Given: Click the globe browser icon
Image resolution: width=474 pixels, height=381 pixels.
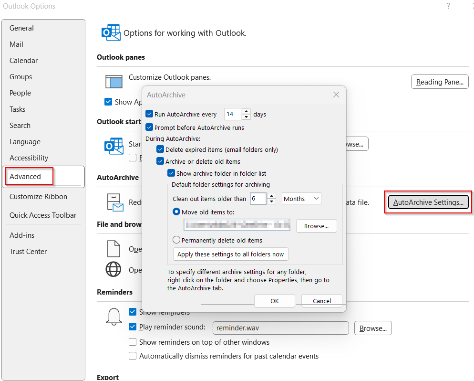Looking at the screenshot, I should 113,269.
